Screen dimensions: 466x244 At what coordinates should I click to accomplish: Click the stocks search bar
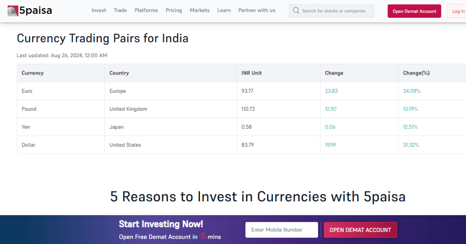[334, 10]
